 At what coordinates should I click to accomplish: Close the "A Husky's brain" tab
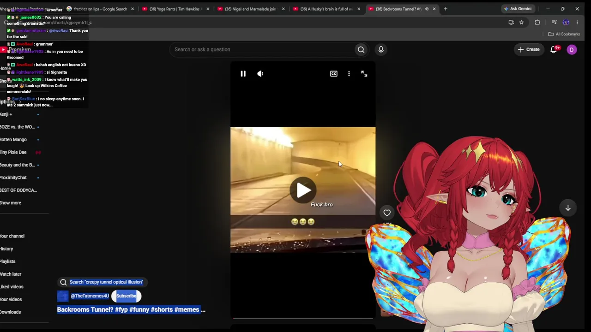pyautogui.click(x=359, y=9)
